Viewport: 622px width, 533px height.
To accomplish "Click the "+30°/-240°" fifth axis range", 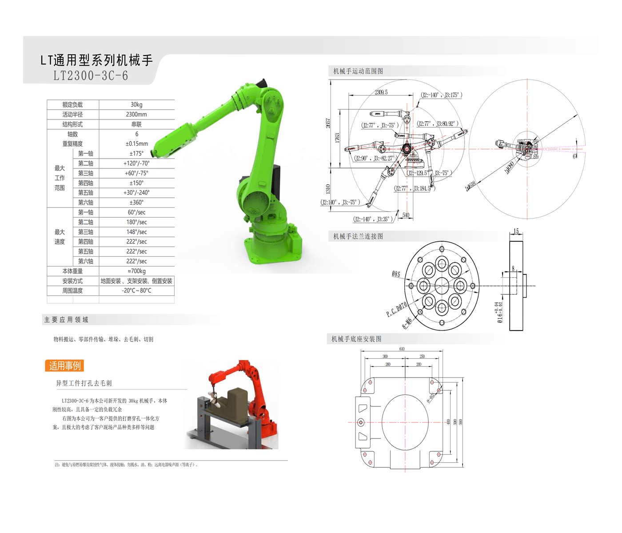I will (x=136, y=193).
